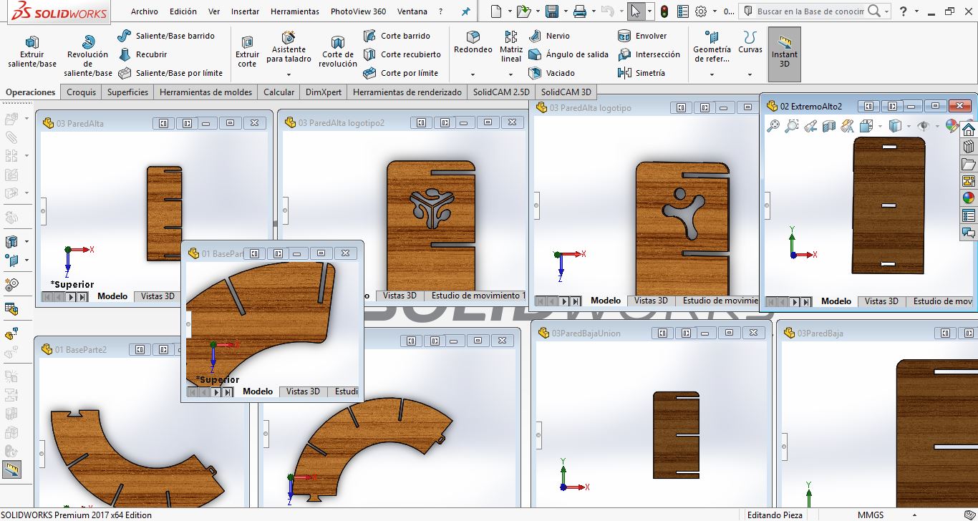The width and height of the screenshot is (978, 521).
Task: Choose Revolución de saliente/base
Action: 88,56
